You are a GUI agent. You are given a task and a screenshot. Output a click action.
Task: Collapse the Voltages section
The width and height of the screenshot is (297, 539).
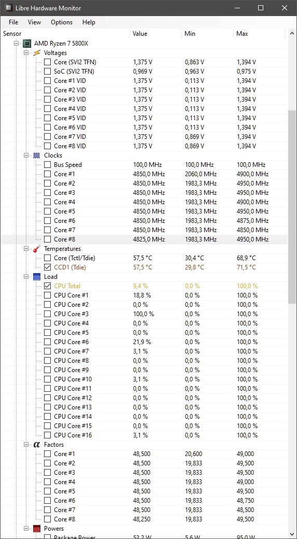tap(26, 53)
